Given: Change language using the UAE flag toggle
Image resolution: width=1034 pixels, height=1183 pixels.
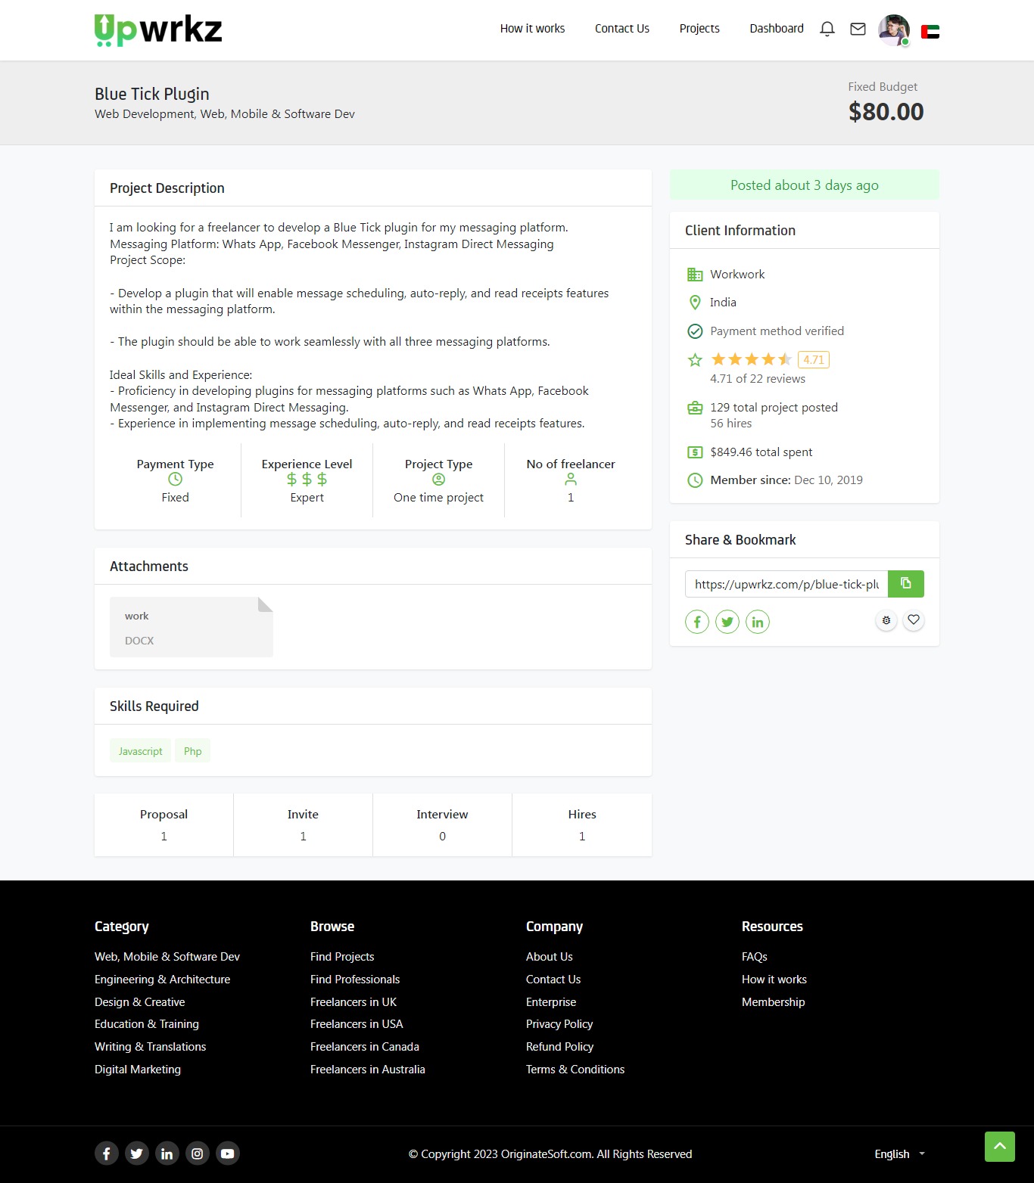Looking at the screenshot, I should (930, 30).
